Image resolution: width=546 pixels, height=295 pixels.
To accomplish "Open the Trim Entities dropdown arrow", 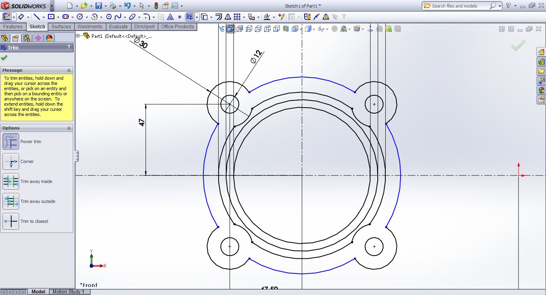I will [x=197, y=17].
